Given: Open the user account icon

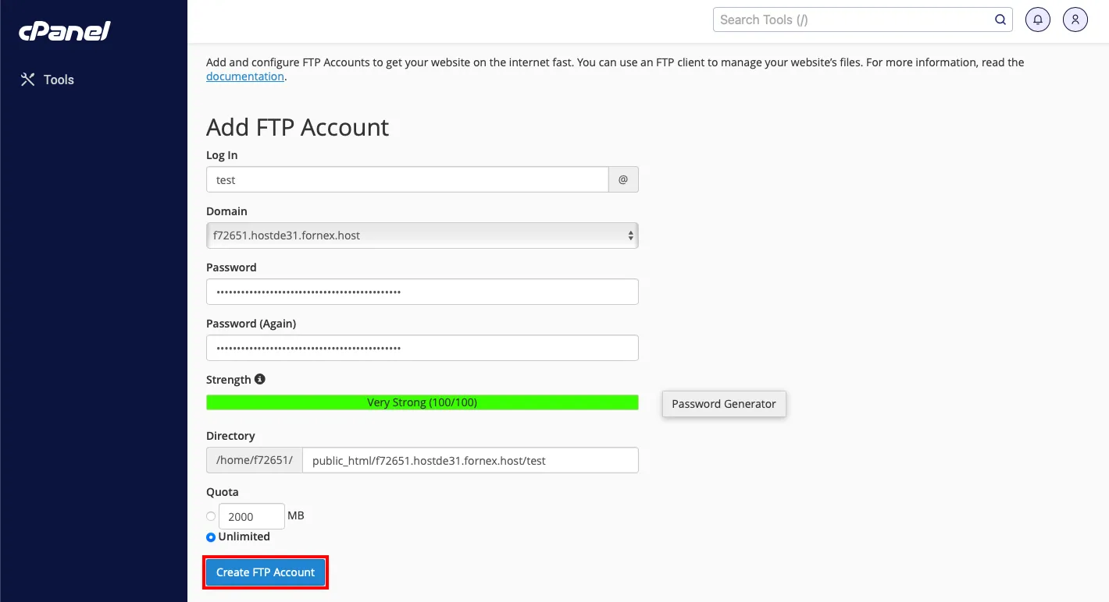Looking at the screenshot, I should tap(1075, 20).
